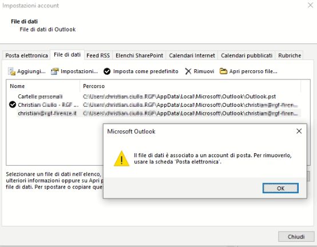The width and height of the screenshot is (317, 247).
Task: Click the Chiudi button
Action: [296, 237]
